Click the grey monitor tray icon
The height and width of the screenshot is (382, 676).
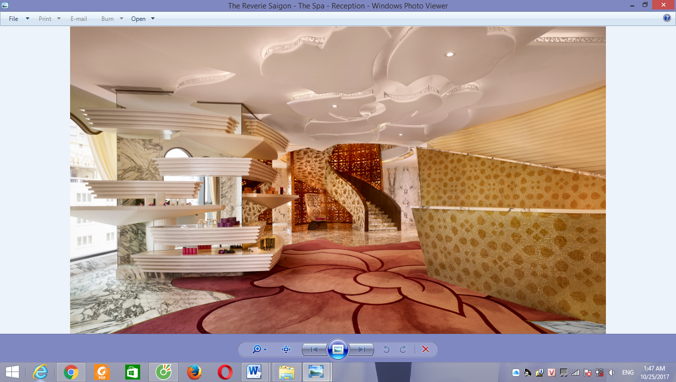pyautogui.click(x=564, y=373)
